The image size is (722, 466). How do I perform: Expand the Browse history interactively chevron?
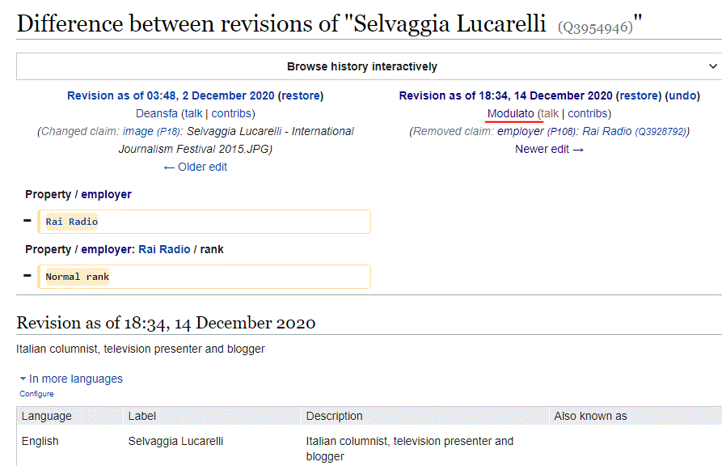coord(713,66)
